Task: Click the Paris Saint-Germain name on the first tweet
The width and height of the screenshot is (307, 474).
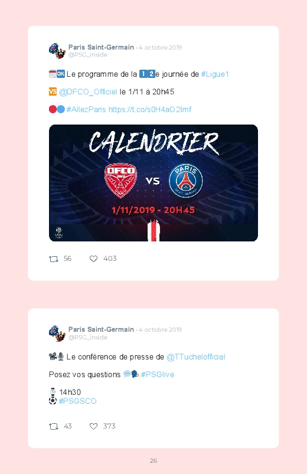Action: [101, 47]
